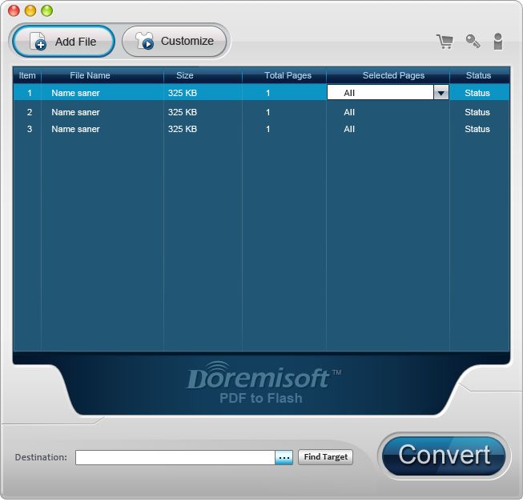Select row 2 file Name saner
523x502 pixels.
point(76,112)
